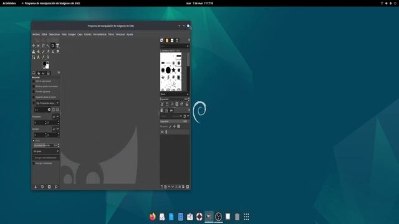
Task: Set aspect ratio orientation to portrait
Action: (54, 110)
